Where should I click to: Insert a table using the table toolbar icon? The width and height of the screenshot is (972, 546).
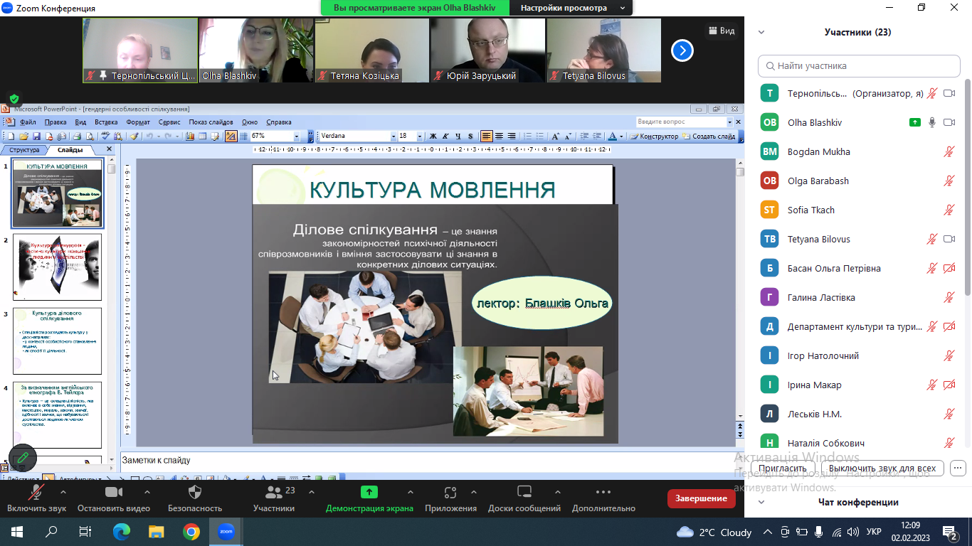tap(203, 136)
